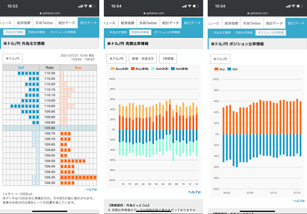This screenshot has height=214, width=307.
Task: Open the 新規・決済注文 order type selector
Action: 143,58
